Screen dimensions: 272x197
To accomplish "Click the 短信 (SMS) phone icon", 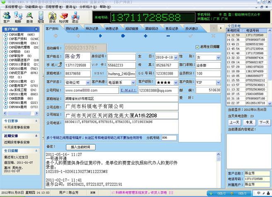I will (41, 17).
